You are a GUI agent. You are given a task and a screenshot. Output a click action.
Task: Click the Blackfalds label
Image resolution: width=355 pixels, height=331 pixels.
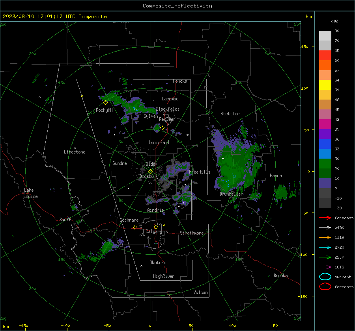pos(168,109)
